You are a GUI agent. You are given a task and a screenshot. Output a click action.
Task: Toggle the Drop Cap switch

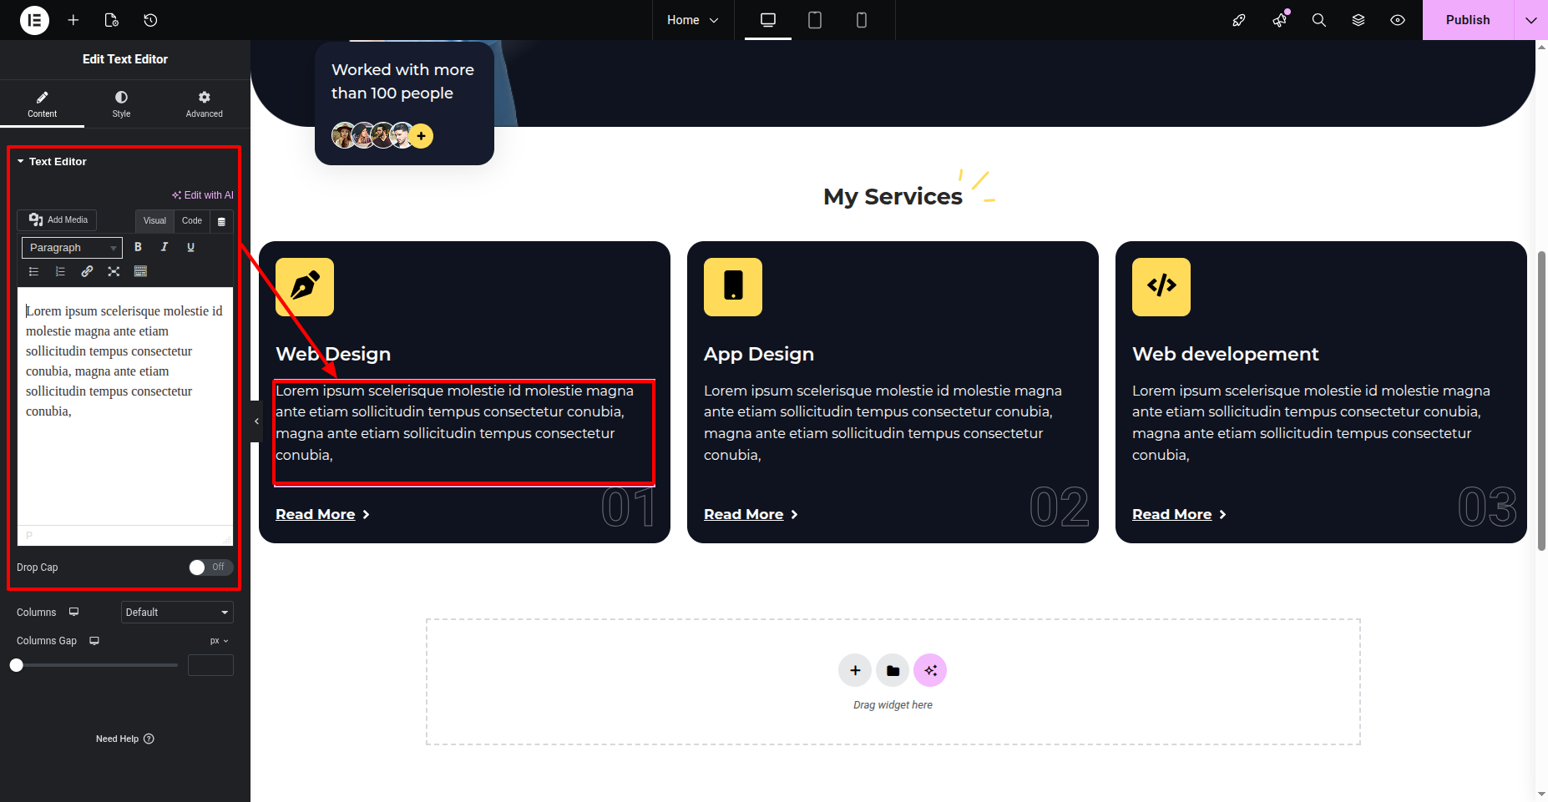click(210, 567)
